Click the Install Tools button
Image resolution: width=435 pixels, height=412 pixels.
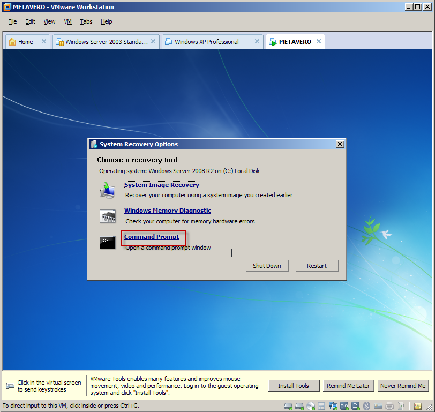tap(294, 386)
